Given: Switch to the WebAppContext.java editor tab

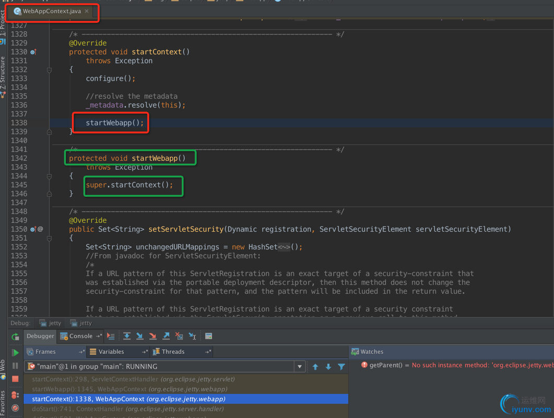Looking at the screenshot, I should pyautogui.click(x=52, y=11).
